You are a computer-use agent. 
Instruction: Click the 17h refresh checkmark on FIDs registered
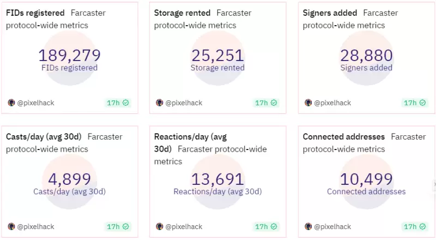(x=126, y=103)
